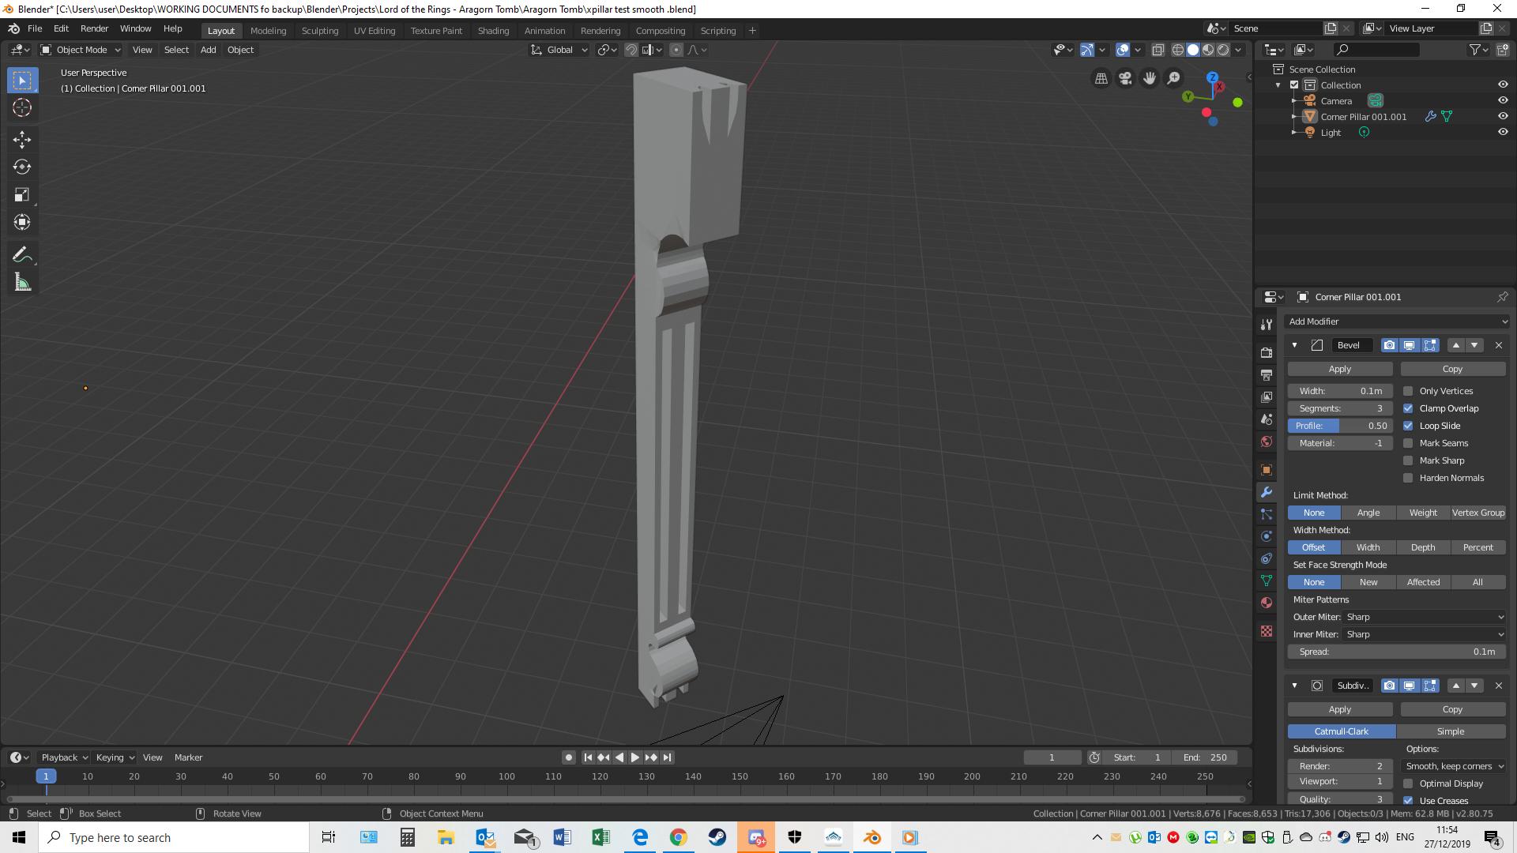Jump to the timeline end frame
Viewport: 1517px width, 853px height.
(667, 757)
